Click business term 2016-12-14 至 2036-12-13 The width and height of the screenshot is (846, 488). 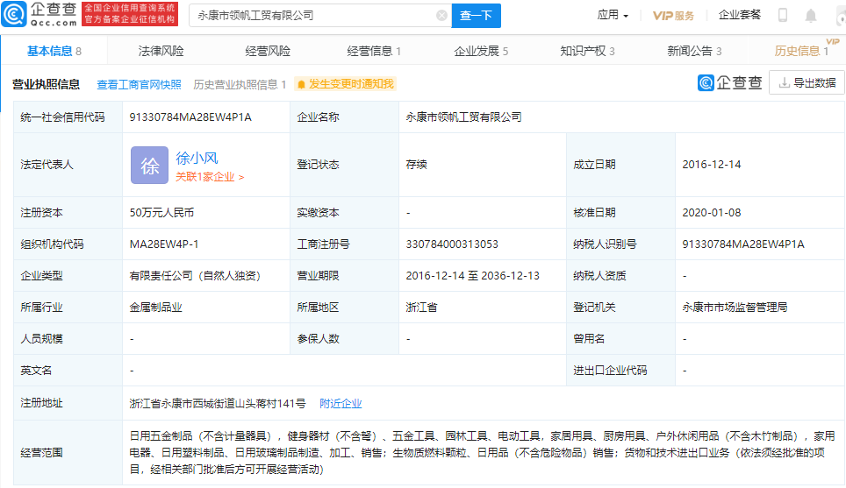[472, 276]
